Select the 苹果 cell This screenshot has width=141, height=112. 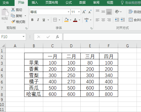[34, 62]
